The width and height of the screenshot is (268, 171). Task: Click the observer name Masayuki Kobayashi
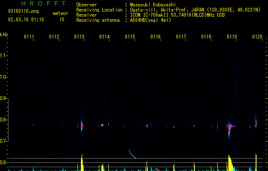pos(153,5)
